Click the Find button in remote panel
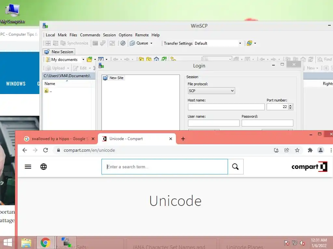 click(x=325, y=60)
